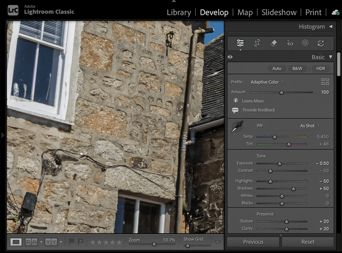Open the Reference view options arrow
This screenshot has height=253, width=342.
tap(41, 242)
